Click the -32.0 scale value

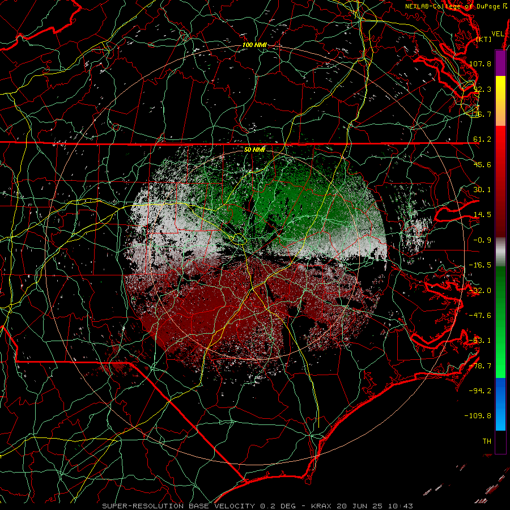[x=480, y=291]
